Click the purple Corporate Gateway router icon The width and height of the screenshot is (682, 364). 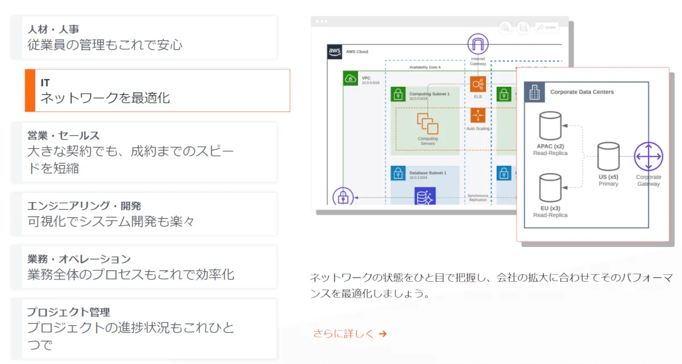(648, 157)
